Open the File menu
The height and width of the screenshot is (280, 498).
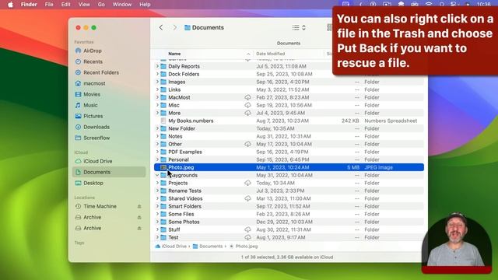49,5
